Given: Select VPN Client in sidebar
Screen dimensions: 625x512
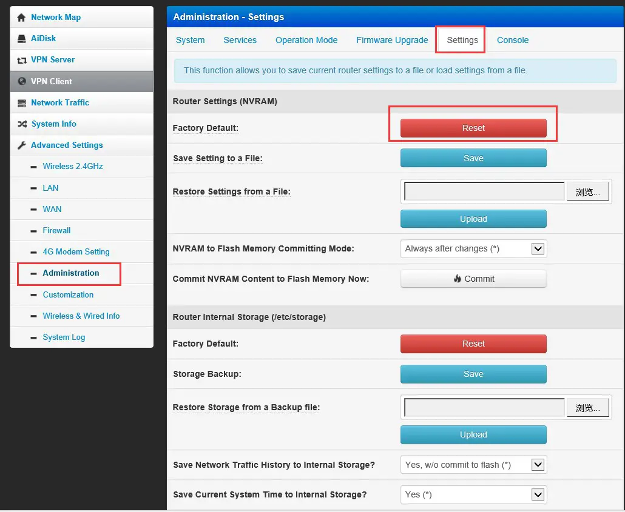Looking at the screenshot, I should click(x=82, y=81).
